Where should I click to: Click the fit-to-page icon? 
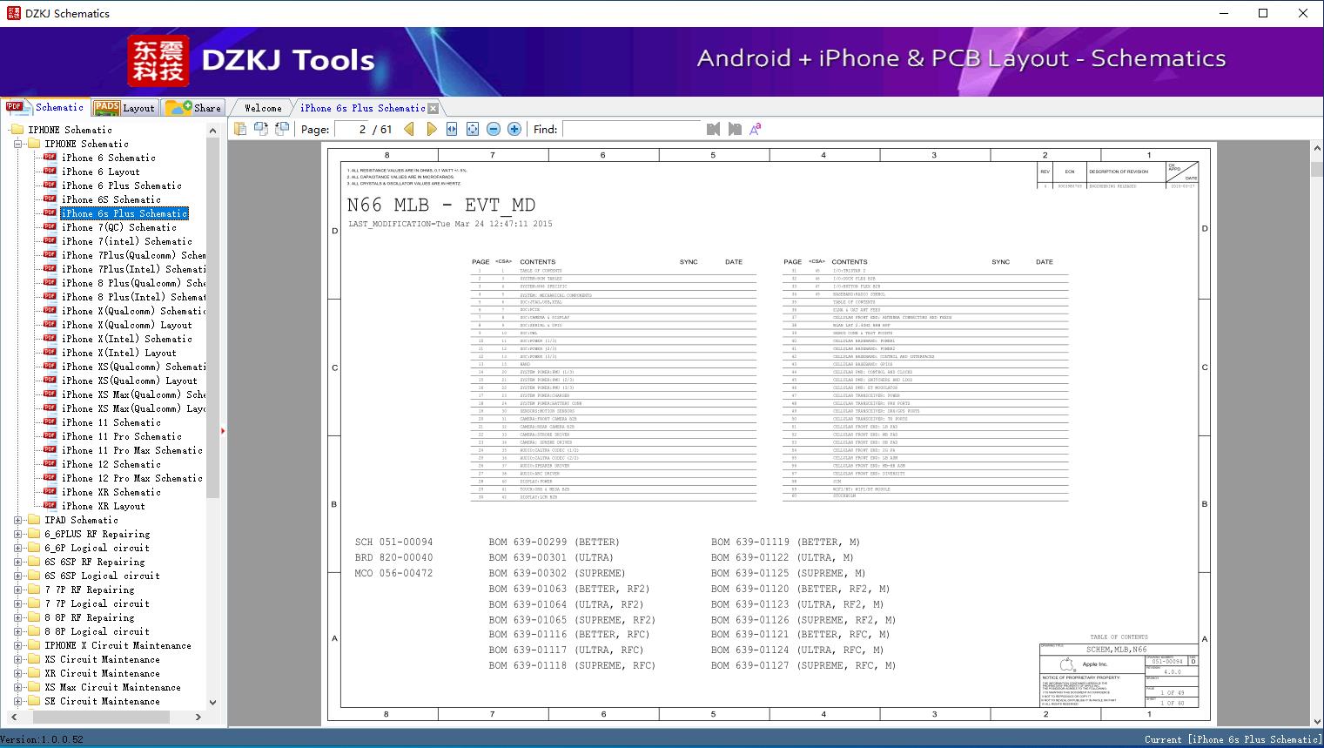pos(473,129)
